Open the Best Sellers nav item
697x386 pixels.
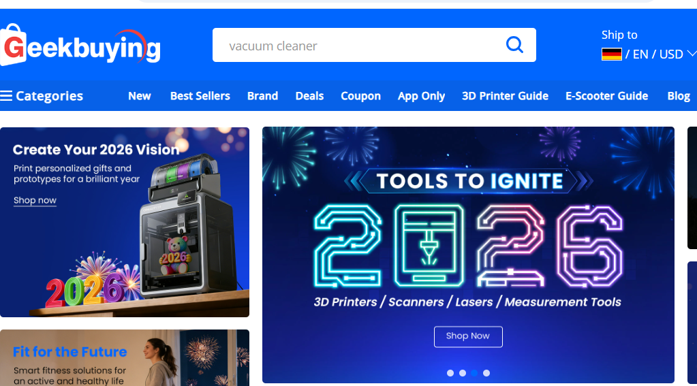tap(200, 96)
